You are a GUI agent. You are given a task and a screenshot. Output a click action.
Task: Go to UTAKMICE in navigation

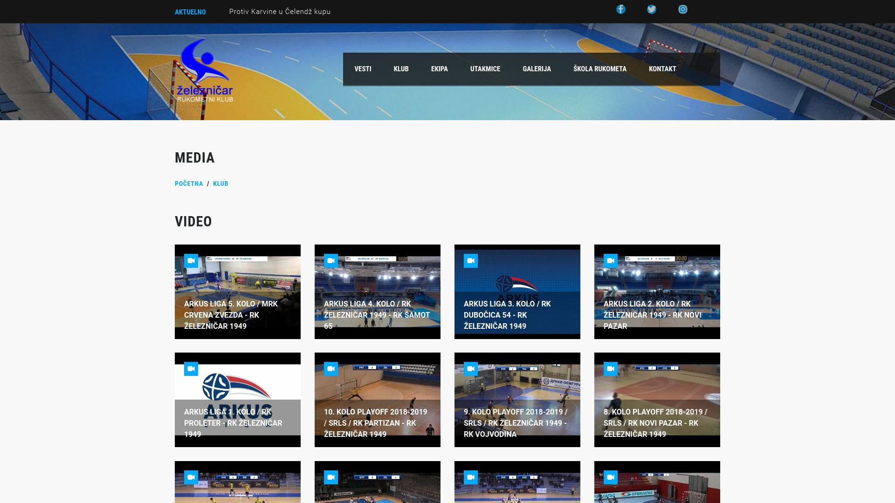(x=485, y=69)
